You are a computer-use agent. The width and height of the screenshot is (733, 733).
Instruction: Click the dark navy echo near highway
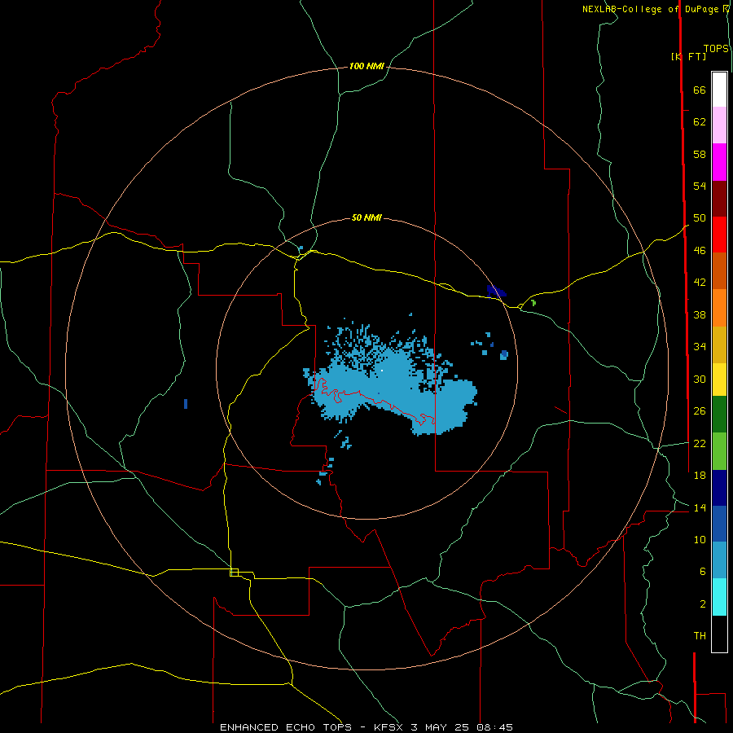pos(496,292)
